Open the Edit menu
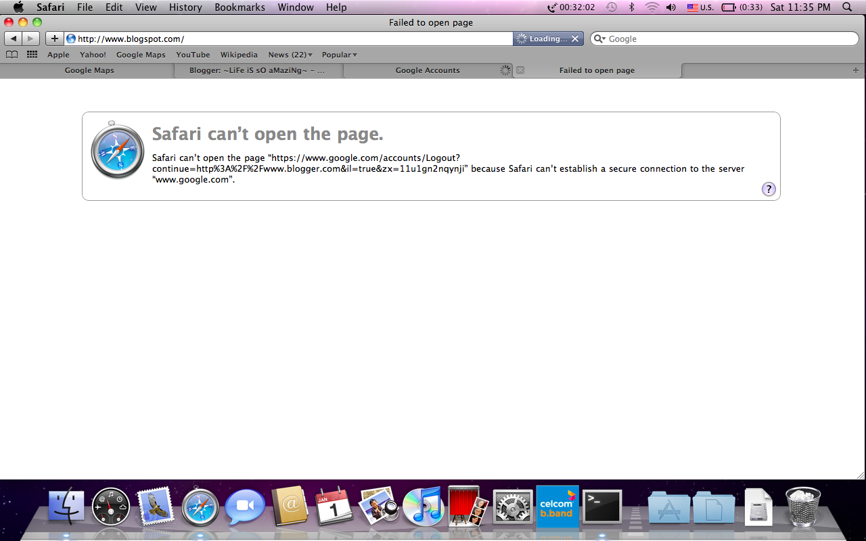Viewport: 866px width, 541px height. pyautogui.click(x=114, y=7)
